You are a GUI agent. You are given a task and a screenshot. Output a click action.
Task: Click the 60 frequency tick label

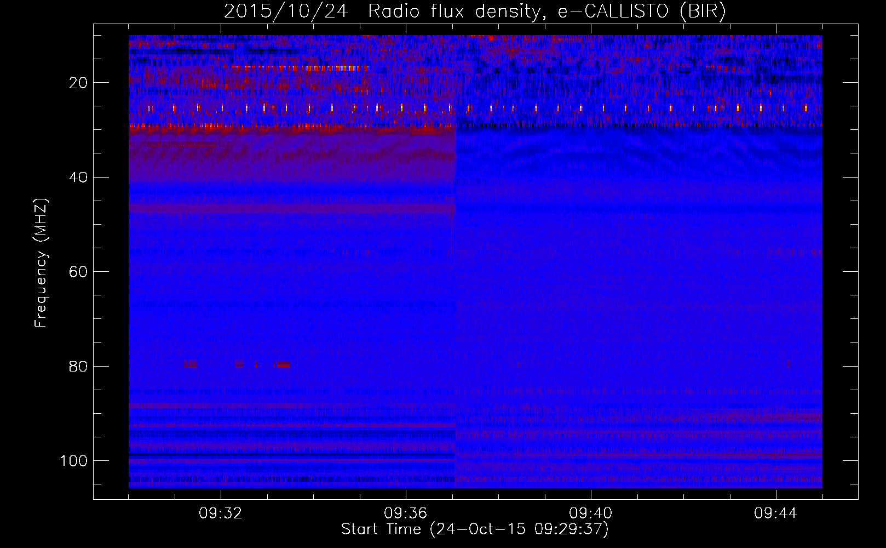tap(78, 272)
